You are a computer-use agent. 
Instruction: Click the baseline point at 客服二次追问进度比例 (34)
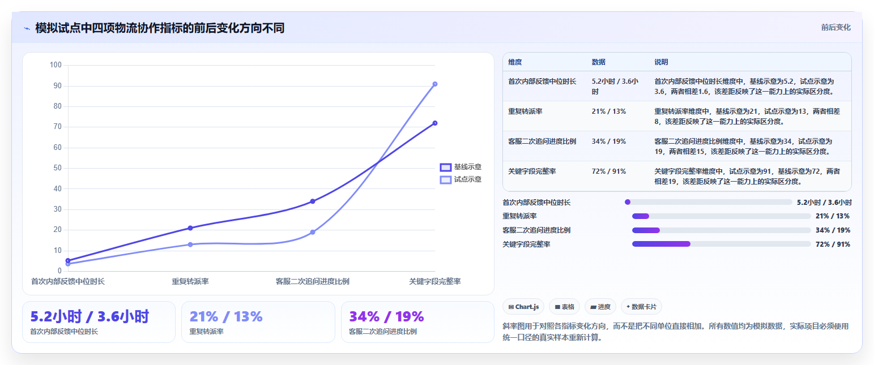click(x=313, y=201)
